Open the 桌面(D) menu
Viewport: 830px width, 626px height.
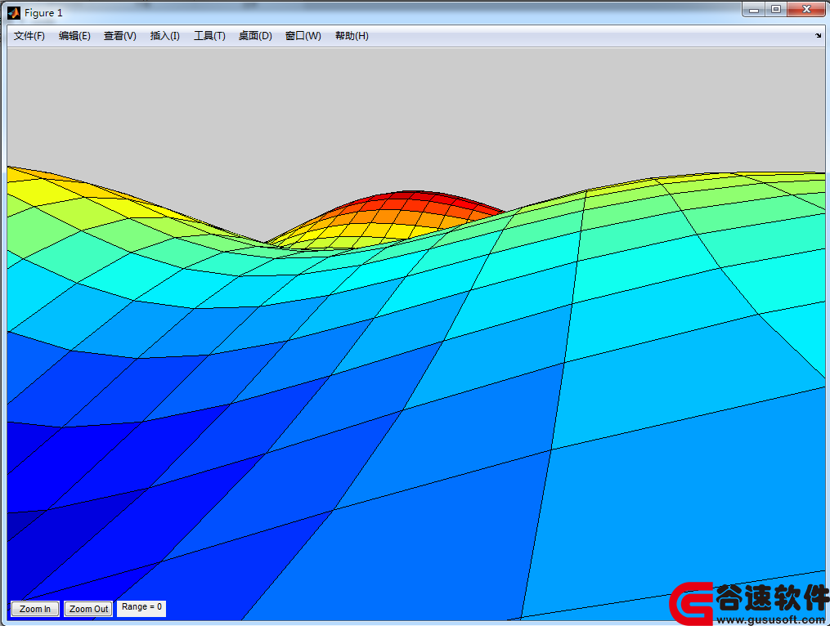coord(255,36)
